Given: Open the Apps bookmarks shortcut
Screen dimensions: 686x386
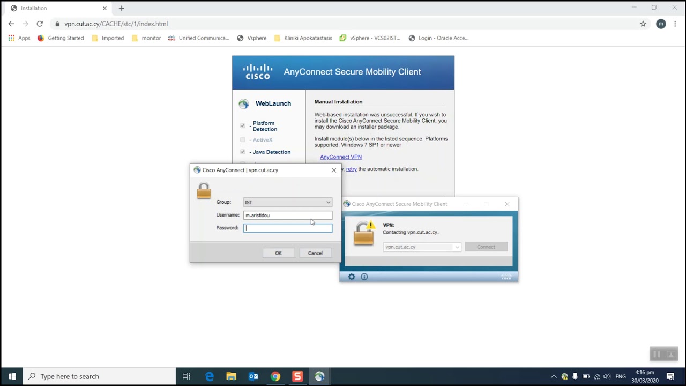Looking at the screenshot, I should pyautogui.click(x=19, y=38).
